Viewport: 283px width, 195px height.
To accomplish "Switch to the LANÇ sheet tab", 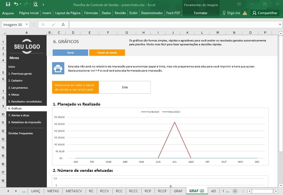I will (36, 191).
